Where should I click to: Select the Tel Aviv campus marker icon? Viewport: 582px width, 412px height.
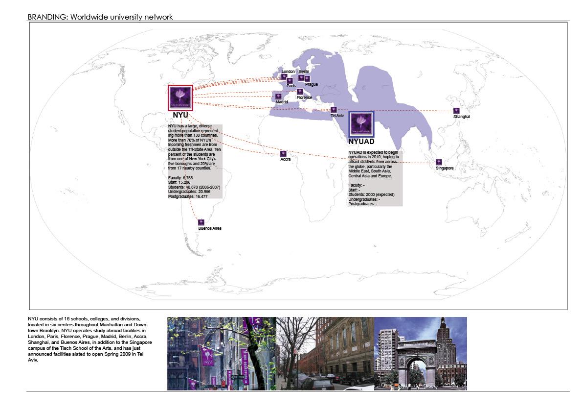pyautogui.click(x=334, y=110)
